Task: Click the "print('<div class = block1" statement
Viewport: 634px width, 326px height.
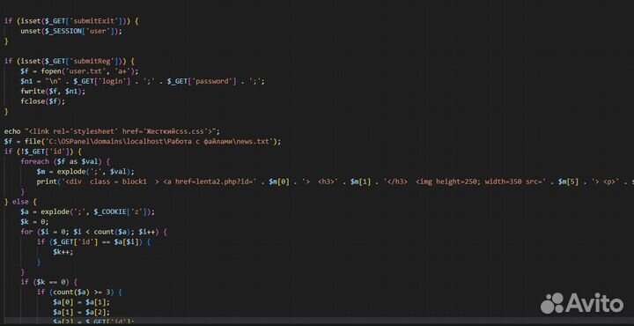Action: [x=335, y=182]
